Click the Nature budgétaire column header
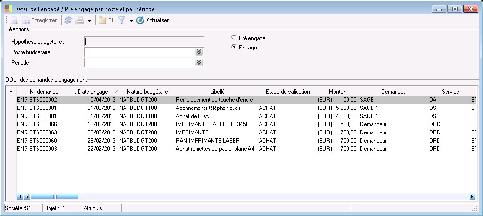The width and height of the screenshot is (483, 216). point(147,91)
